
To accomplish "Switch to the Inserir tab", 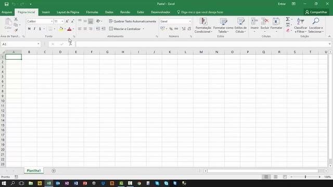I will pyautogui.click(x=46, y=12).
